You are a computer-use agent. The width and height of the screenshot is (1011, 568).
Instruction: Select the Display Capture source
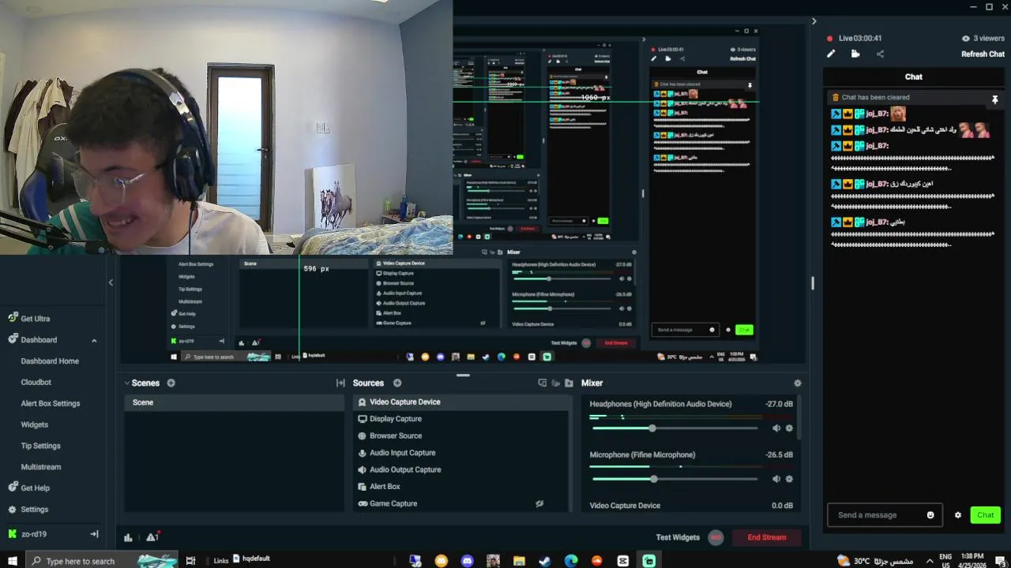coord(461,419)
